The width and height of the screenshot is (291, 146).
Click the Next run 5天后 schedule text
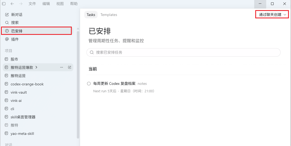click(x=124, y=91)
